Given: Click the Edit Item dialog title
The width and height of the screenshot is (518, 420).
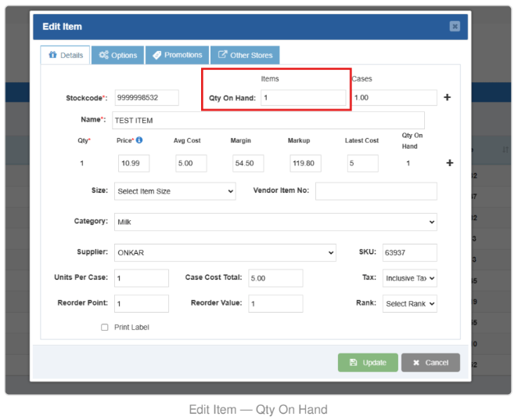Looking at the screenshot, I should [62, 27].
